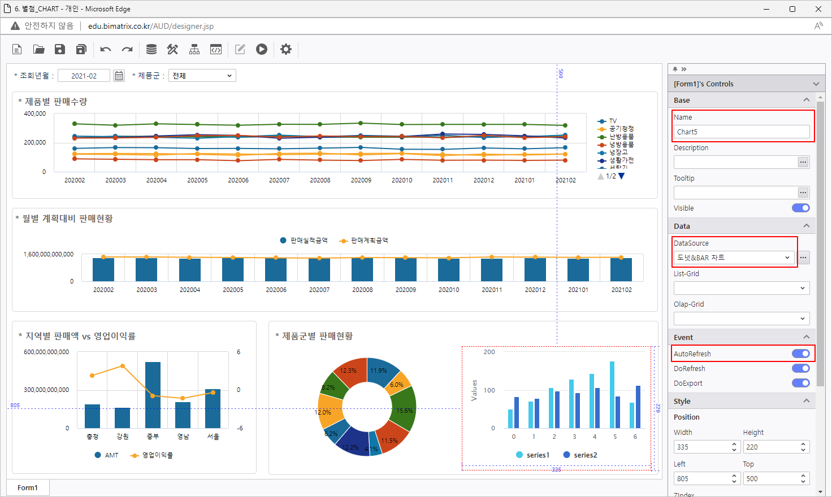The width and height of the screenshot is (832, 497).
Task: Open the calendar picker beside 2021-02
Action: coord(119,76)
